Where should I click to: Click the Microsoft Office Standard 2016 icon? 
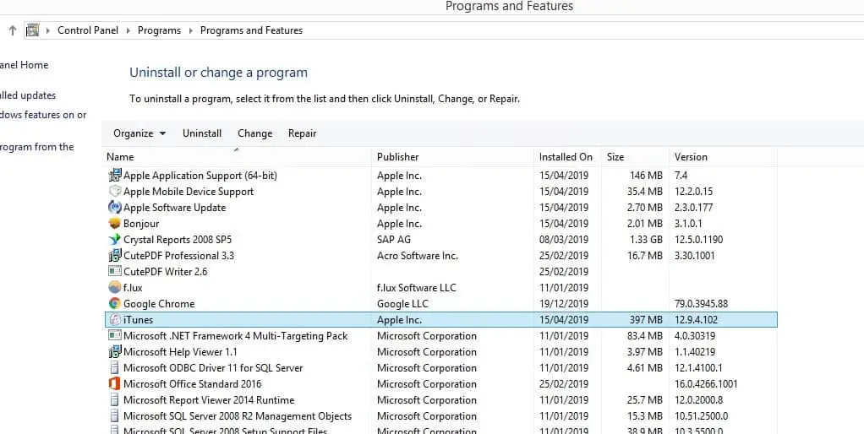(115, 384)
